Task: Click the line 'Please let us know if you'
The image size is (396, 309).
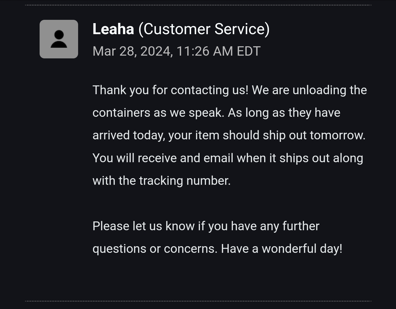Action: (206, 226)
